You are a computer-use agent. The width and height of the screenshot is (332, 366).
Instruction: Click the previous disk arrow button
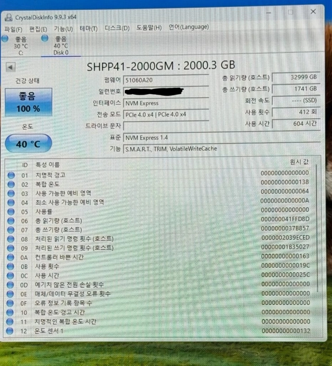11,67
